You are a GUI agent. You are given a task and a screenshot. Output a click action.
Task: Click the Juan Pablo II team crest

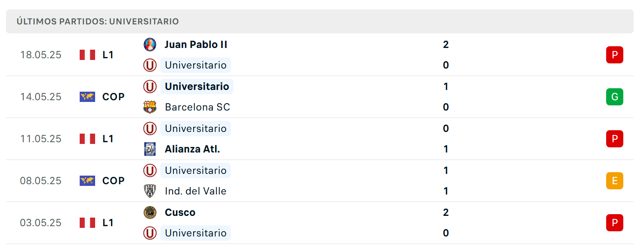pyautogui.click(x=150, y=45)
